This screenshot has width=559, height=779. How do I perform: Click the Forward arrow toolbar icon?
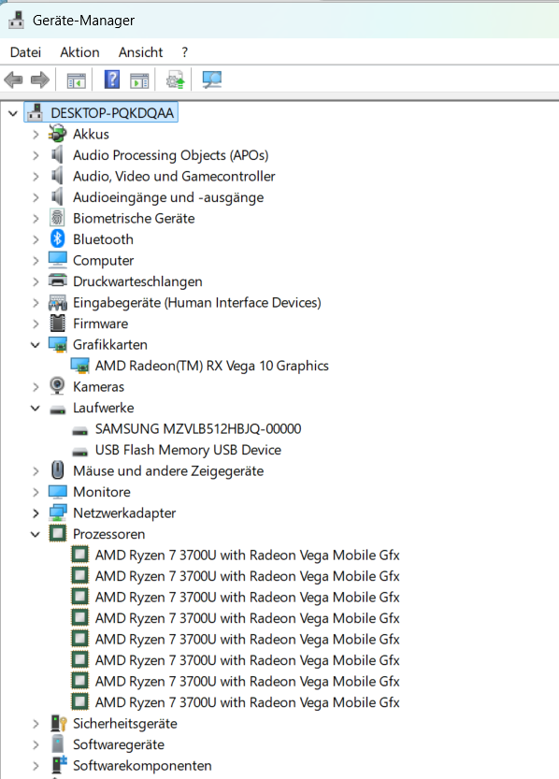tap(40, 79)
